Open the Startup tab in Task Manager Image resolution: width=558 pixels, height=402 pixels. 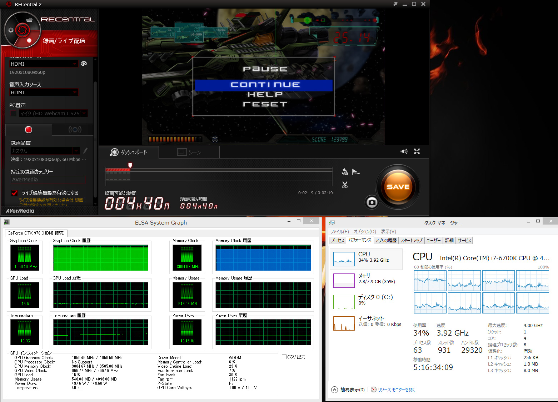(411, 240)
